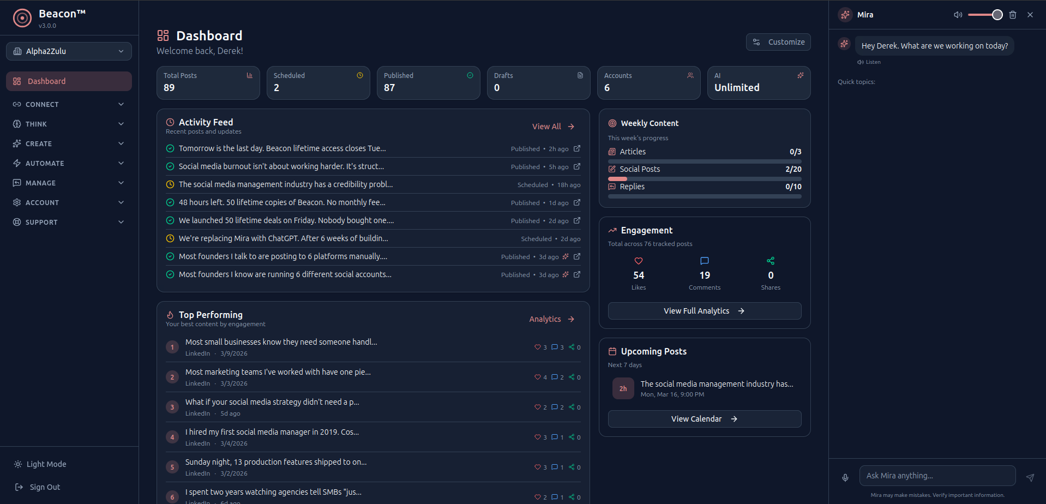Screen dimensions: 1046x504
Task: Select Dashboard in the sidebar
Action: tap(69, 81)
